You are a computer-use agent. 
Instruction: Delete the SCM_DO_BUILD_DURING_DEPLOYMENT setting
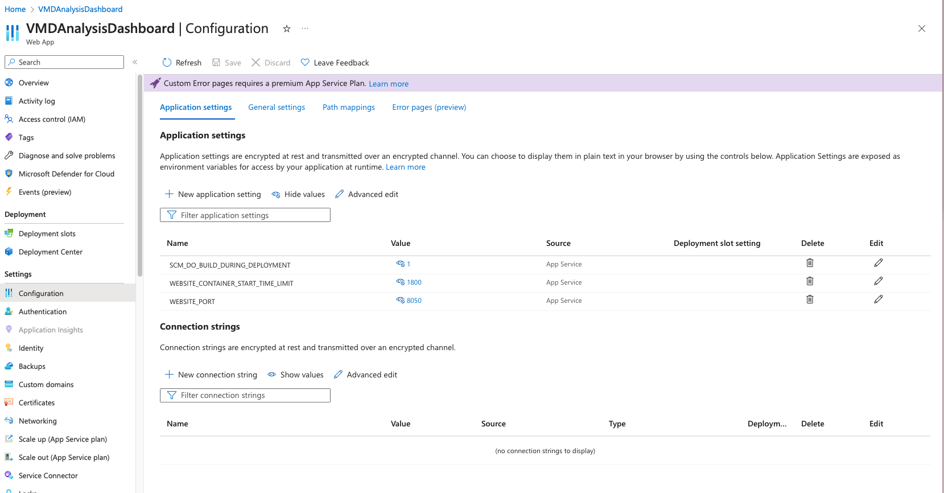click(x=810, y=262)
